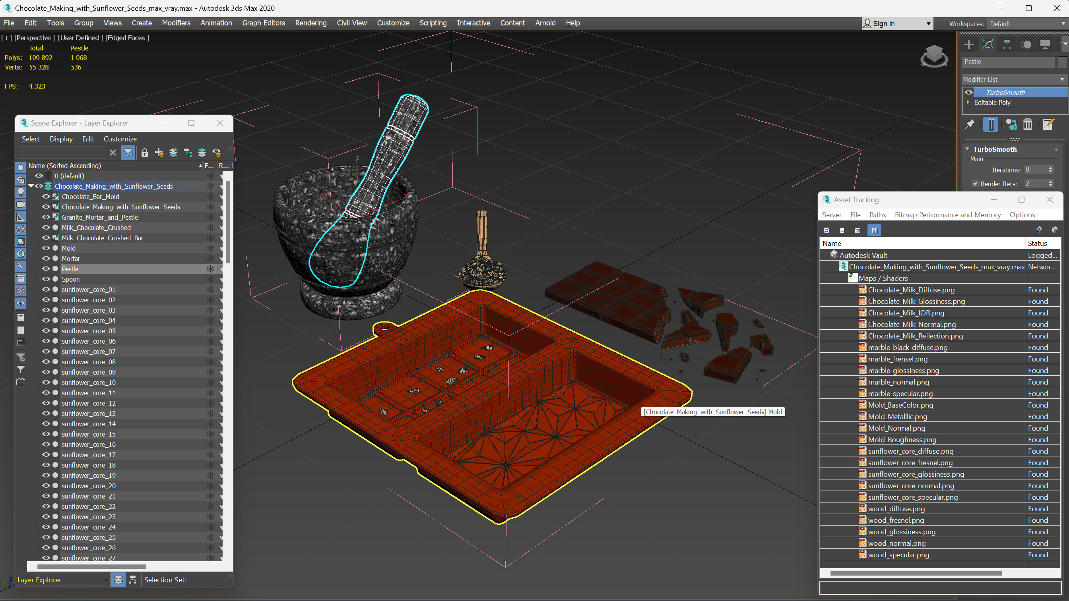Click the [Edged Faces] viewport label
Viewport: 1069px width, 601px height.
click(x=127, y=38)
